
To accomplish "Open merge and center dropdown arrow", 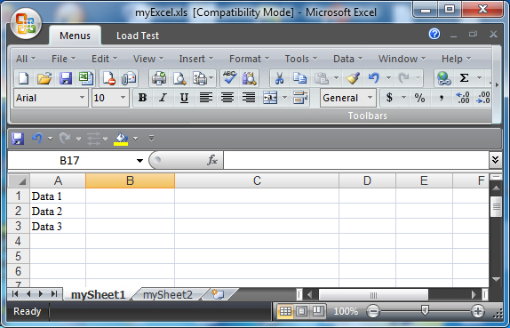I will [285, 98].
